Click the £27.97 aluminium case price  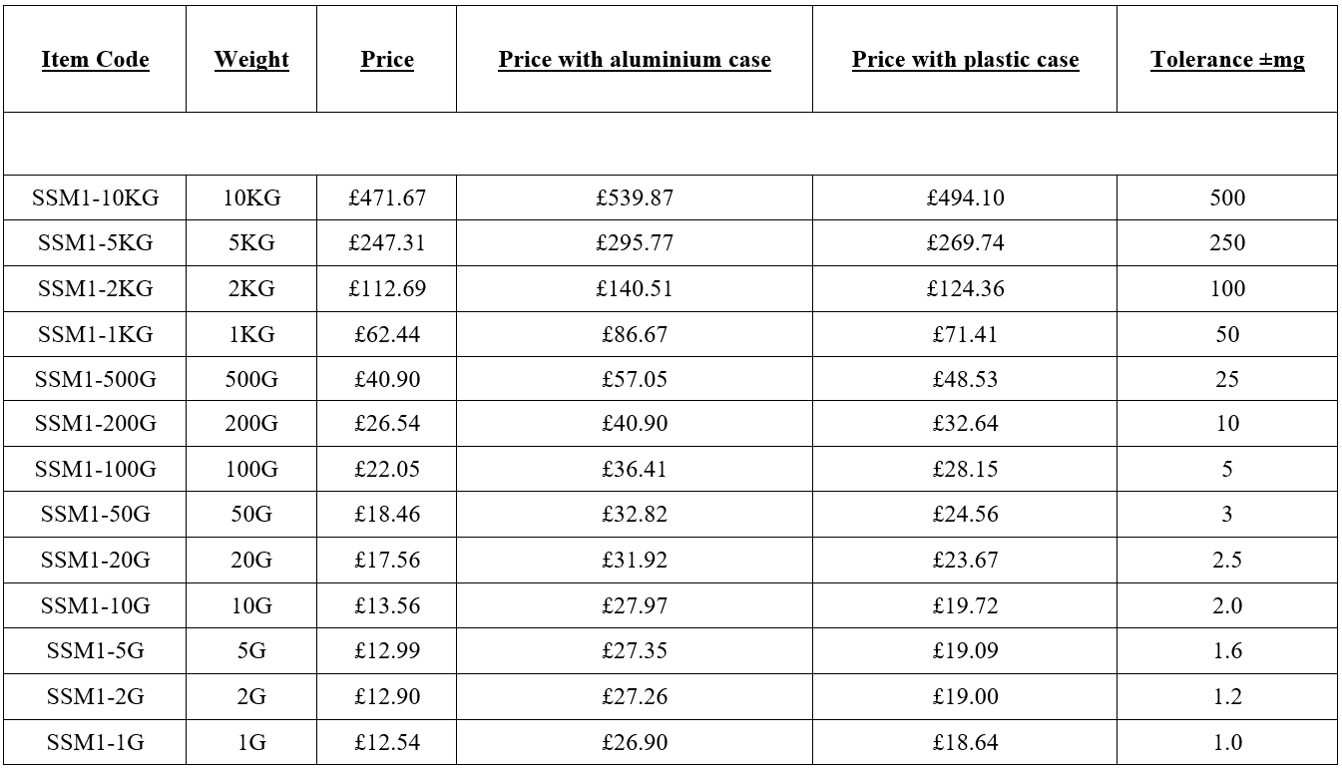[635, 605]
